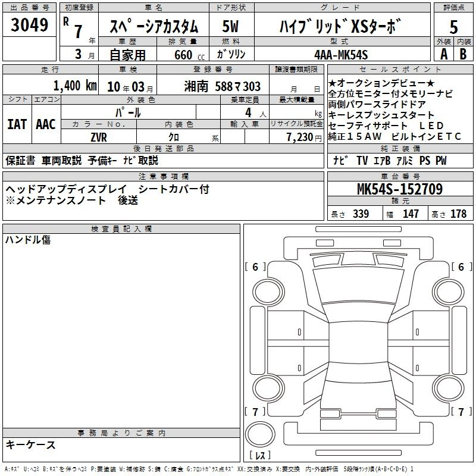Screen dimensions: 476x476
Task: Click the exterior grade A cell
Action: point(443,54)
